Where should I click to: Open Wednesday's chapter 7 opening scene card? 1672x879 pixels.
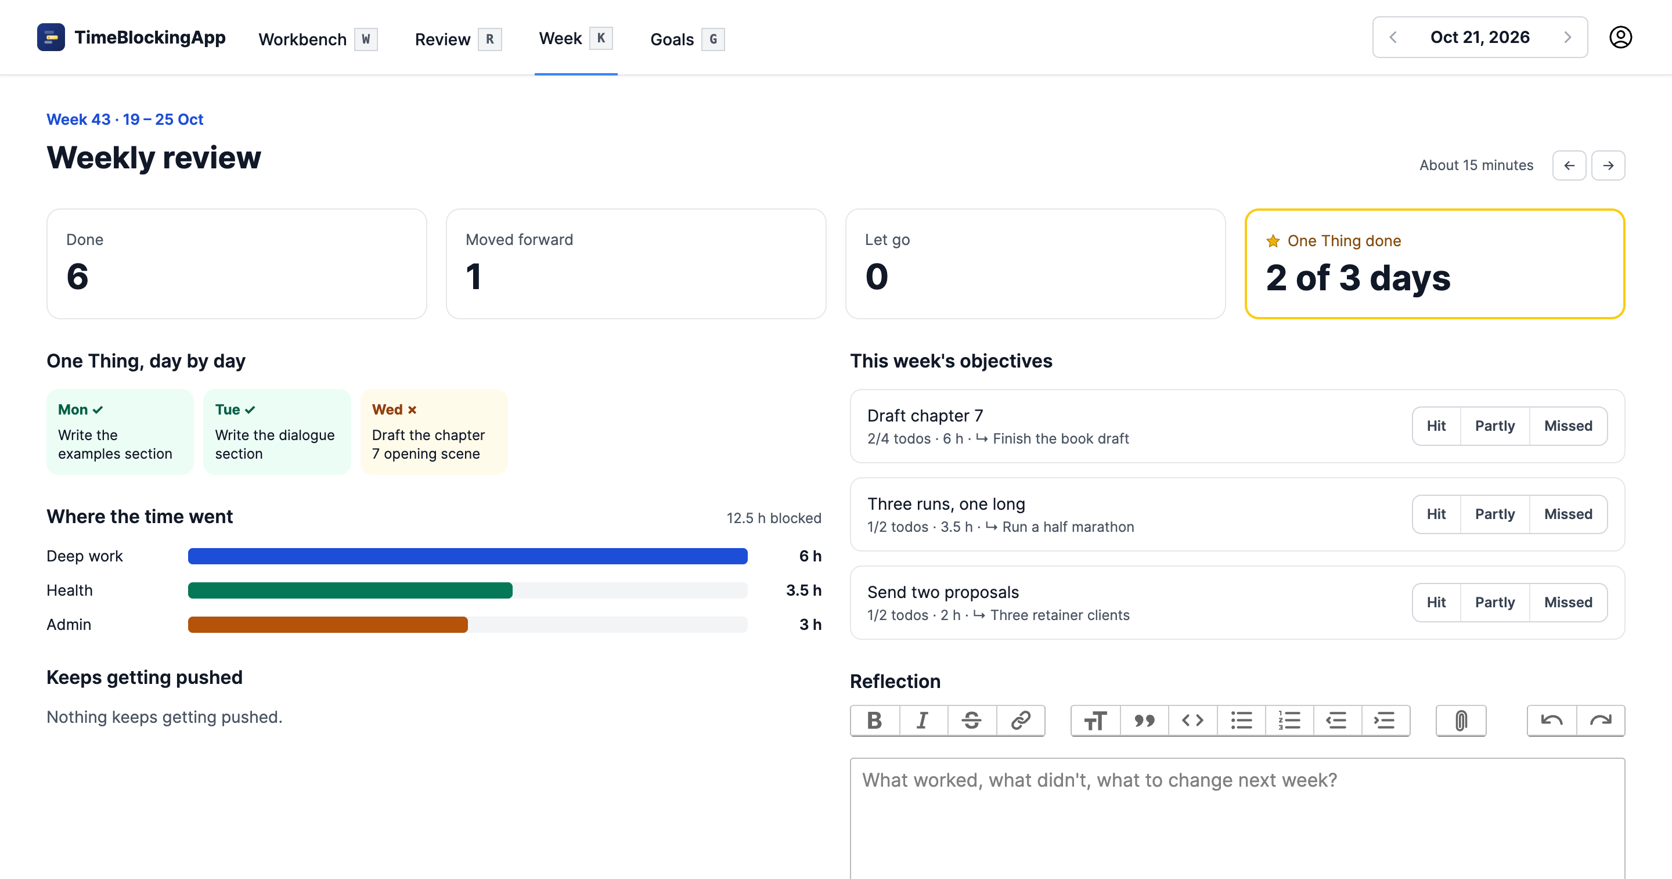(434, 432)
